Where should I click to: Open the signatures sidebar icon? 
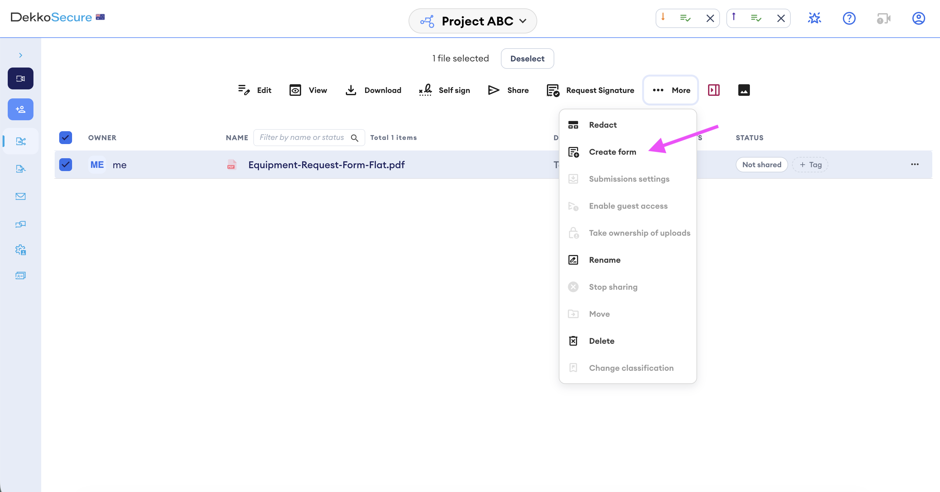[21, 169]
